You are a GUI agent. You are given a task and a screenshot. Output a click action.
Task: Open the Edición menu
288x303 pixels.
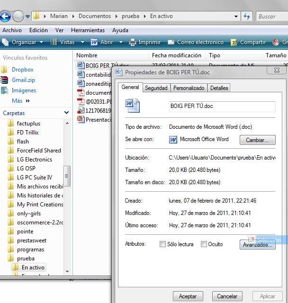click(38, 30)
